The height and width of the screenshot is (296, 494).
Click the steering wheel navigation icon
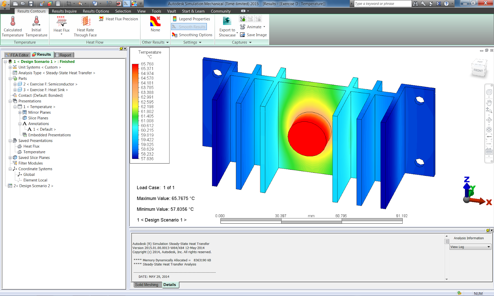[x=489, y=92]
